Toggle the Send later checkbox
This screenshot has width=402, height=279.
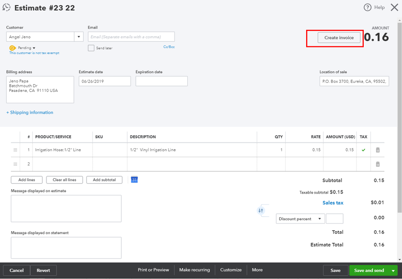point(91,48)
